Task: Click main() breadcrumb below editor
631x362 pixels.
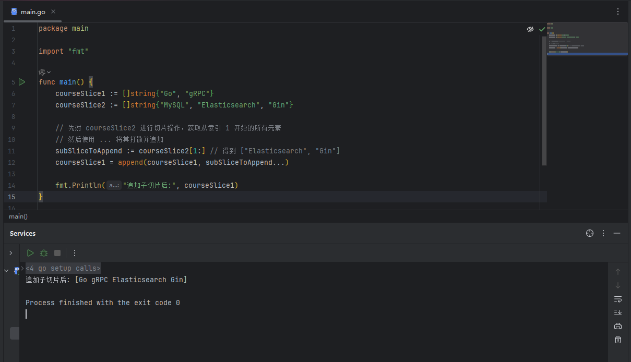Action: point(18,216)
